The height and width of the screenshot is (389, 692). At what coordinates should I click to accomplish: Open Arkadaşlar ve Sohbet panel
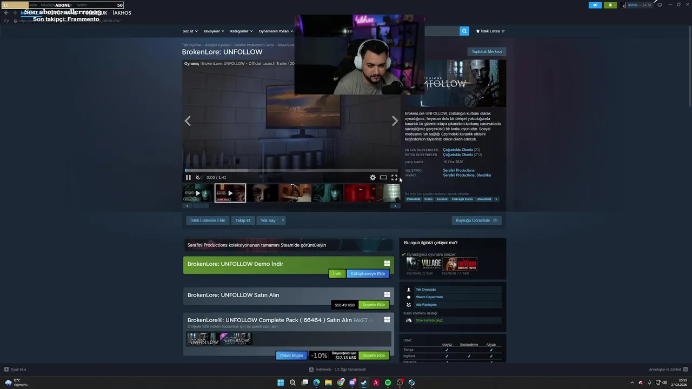(668, 370)
